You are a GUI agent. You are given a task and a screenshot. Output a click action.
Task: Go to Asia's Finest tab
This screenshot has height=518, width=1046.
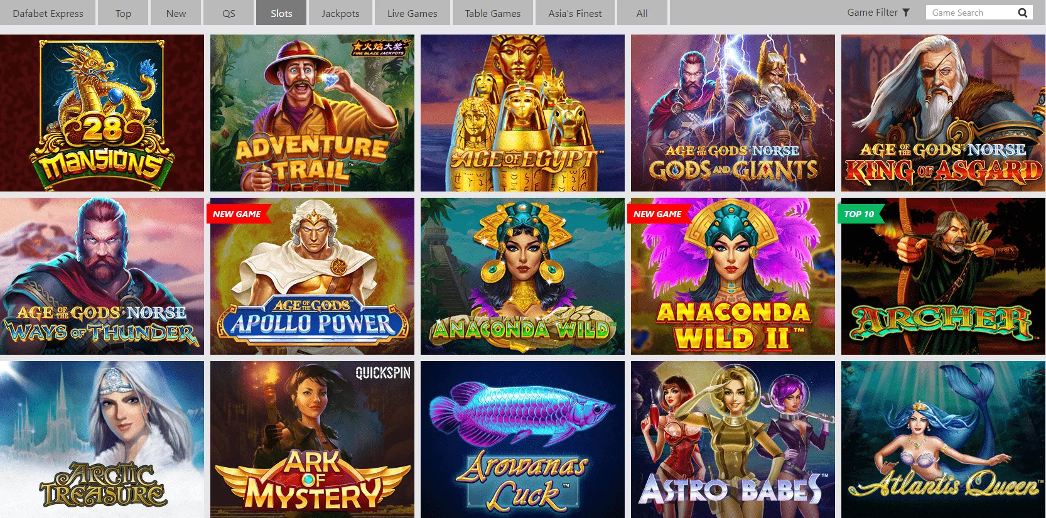pyautogui.click(x=575, y=13)
